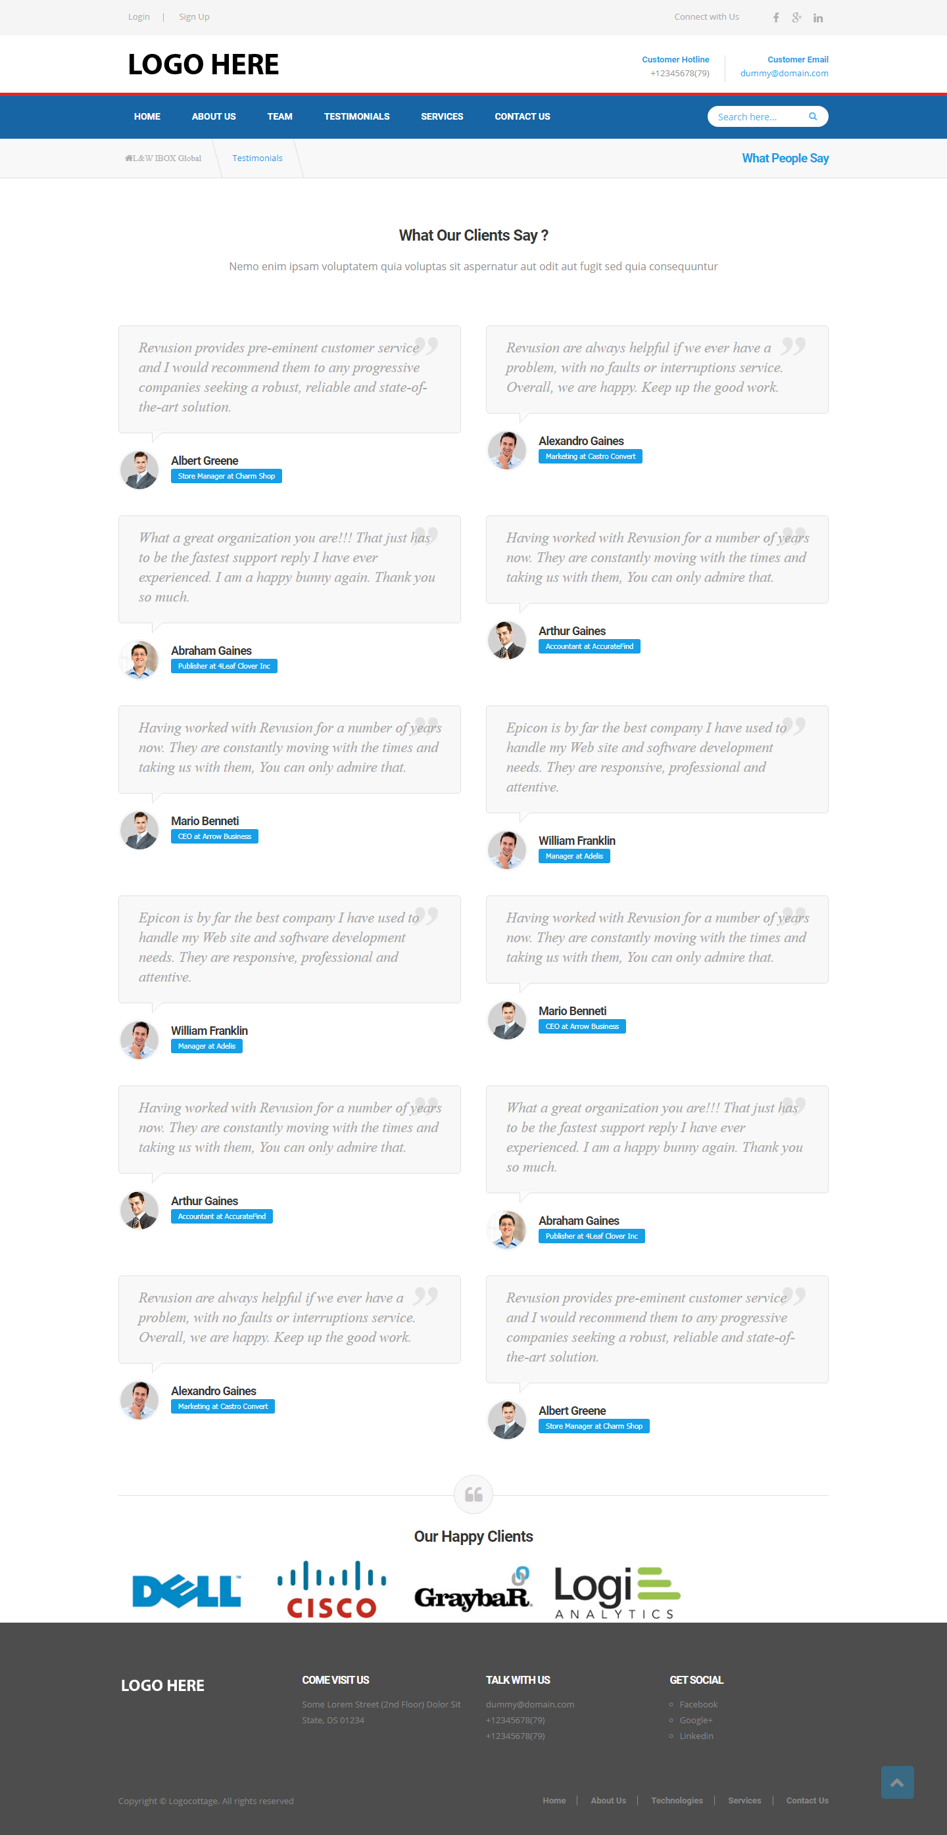Click the Dell client logo
Screen dimensions: 947x1835
point(187,1590)
